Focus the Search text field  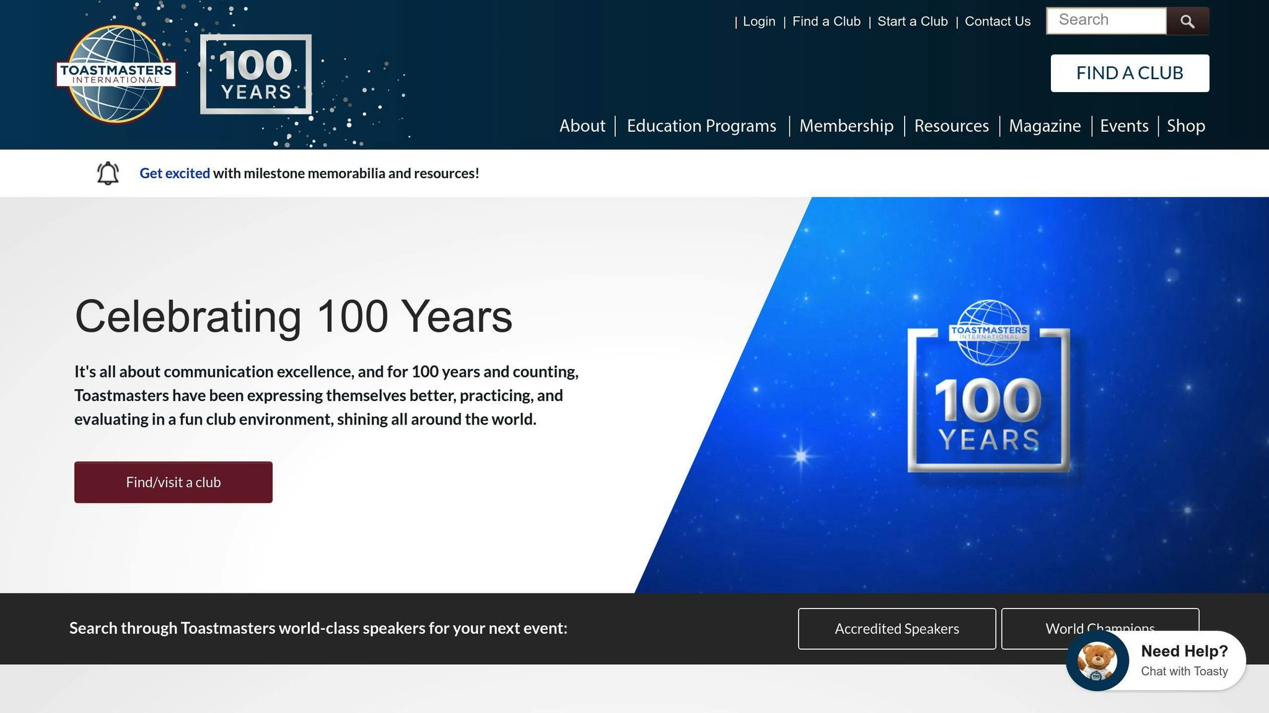pos(1106,20)
